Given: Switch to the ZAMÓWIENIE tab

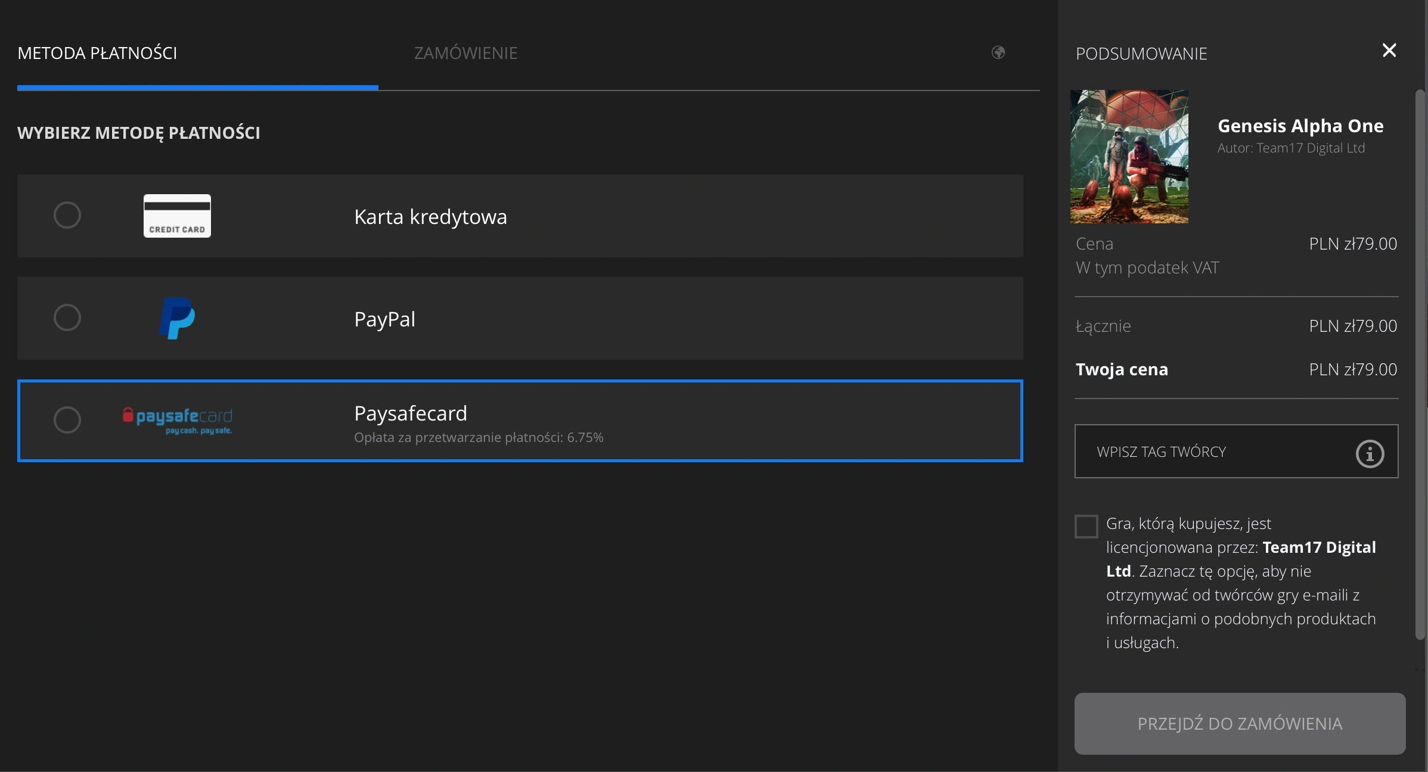Looking at the screenshot, I should (465, 53).
